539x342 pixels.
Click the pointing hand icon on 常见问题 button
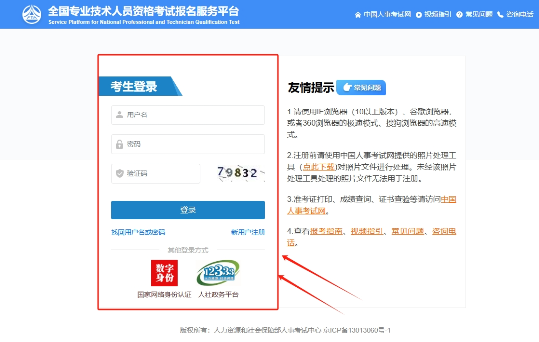(347, 87)
